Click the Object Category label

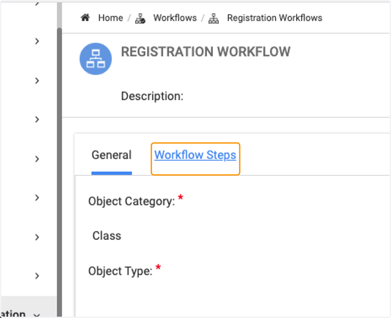pos(132,201)
